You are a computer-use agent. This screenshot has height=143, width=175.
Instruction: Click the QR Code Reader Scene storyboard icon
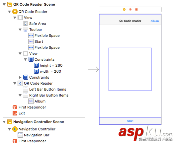[x=10, y=4]
